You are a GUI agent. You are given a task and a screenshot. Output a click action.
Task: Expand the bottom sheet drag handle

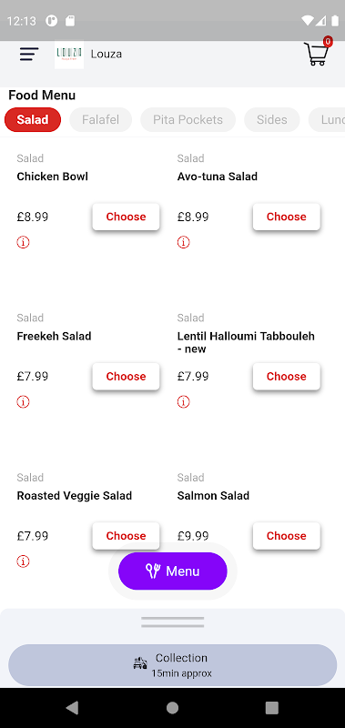(x=173, y=622)
